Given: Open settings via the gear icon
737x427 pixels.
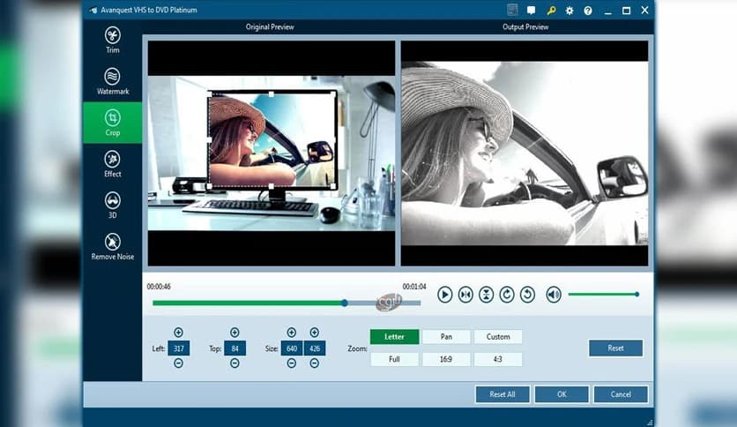Looking at the screenshot, I should pyautogui.click(x=569, y=11).
